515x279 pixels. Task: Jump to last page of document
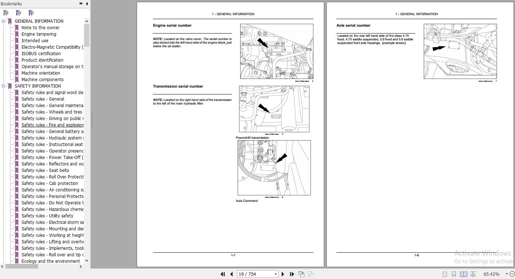click(292, 274)
